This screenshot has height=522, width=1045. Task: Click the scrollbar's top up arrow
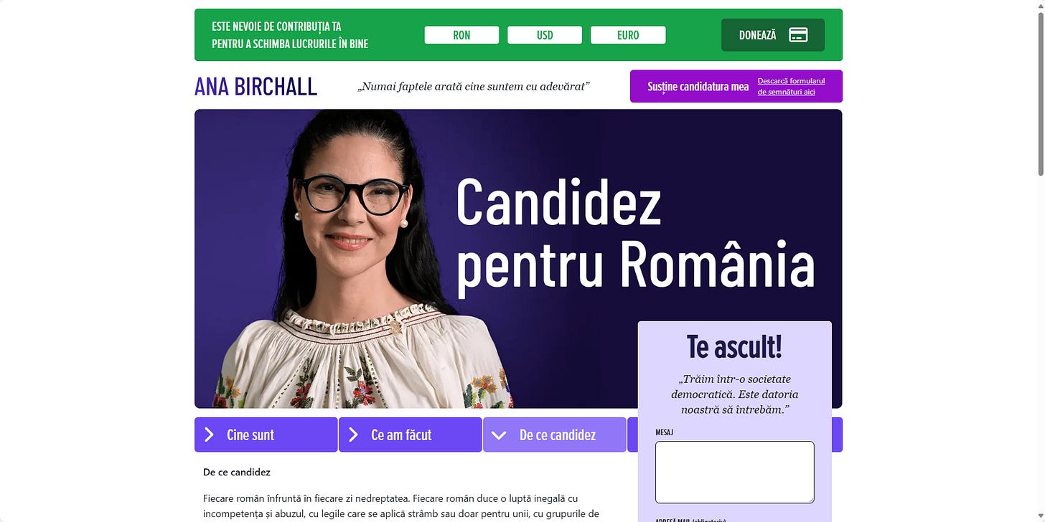tap(1040, 5)
